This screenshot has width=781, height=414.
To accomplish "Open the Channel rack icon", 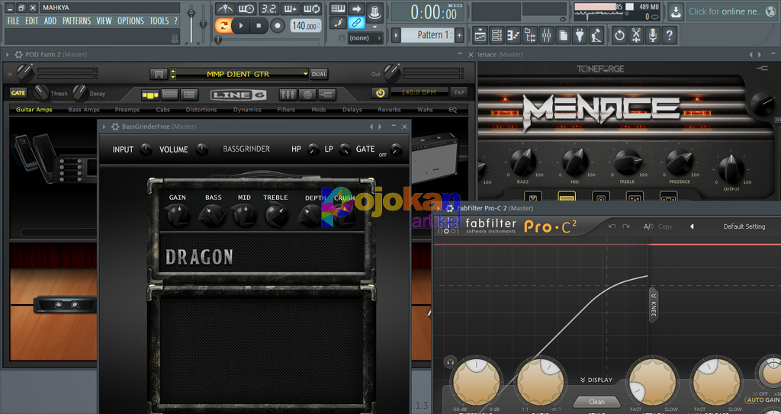I will click(x=497, y=35).
